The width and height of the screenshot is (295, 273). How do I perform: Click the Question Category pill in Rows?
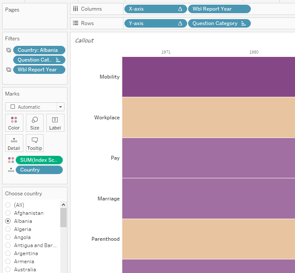pyautogui.click(x=219, y=23)
